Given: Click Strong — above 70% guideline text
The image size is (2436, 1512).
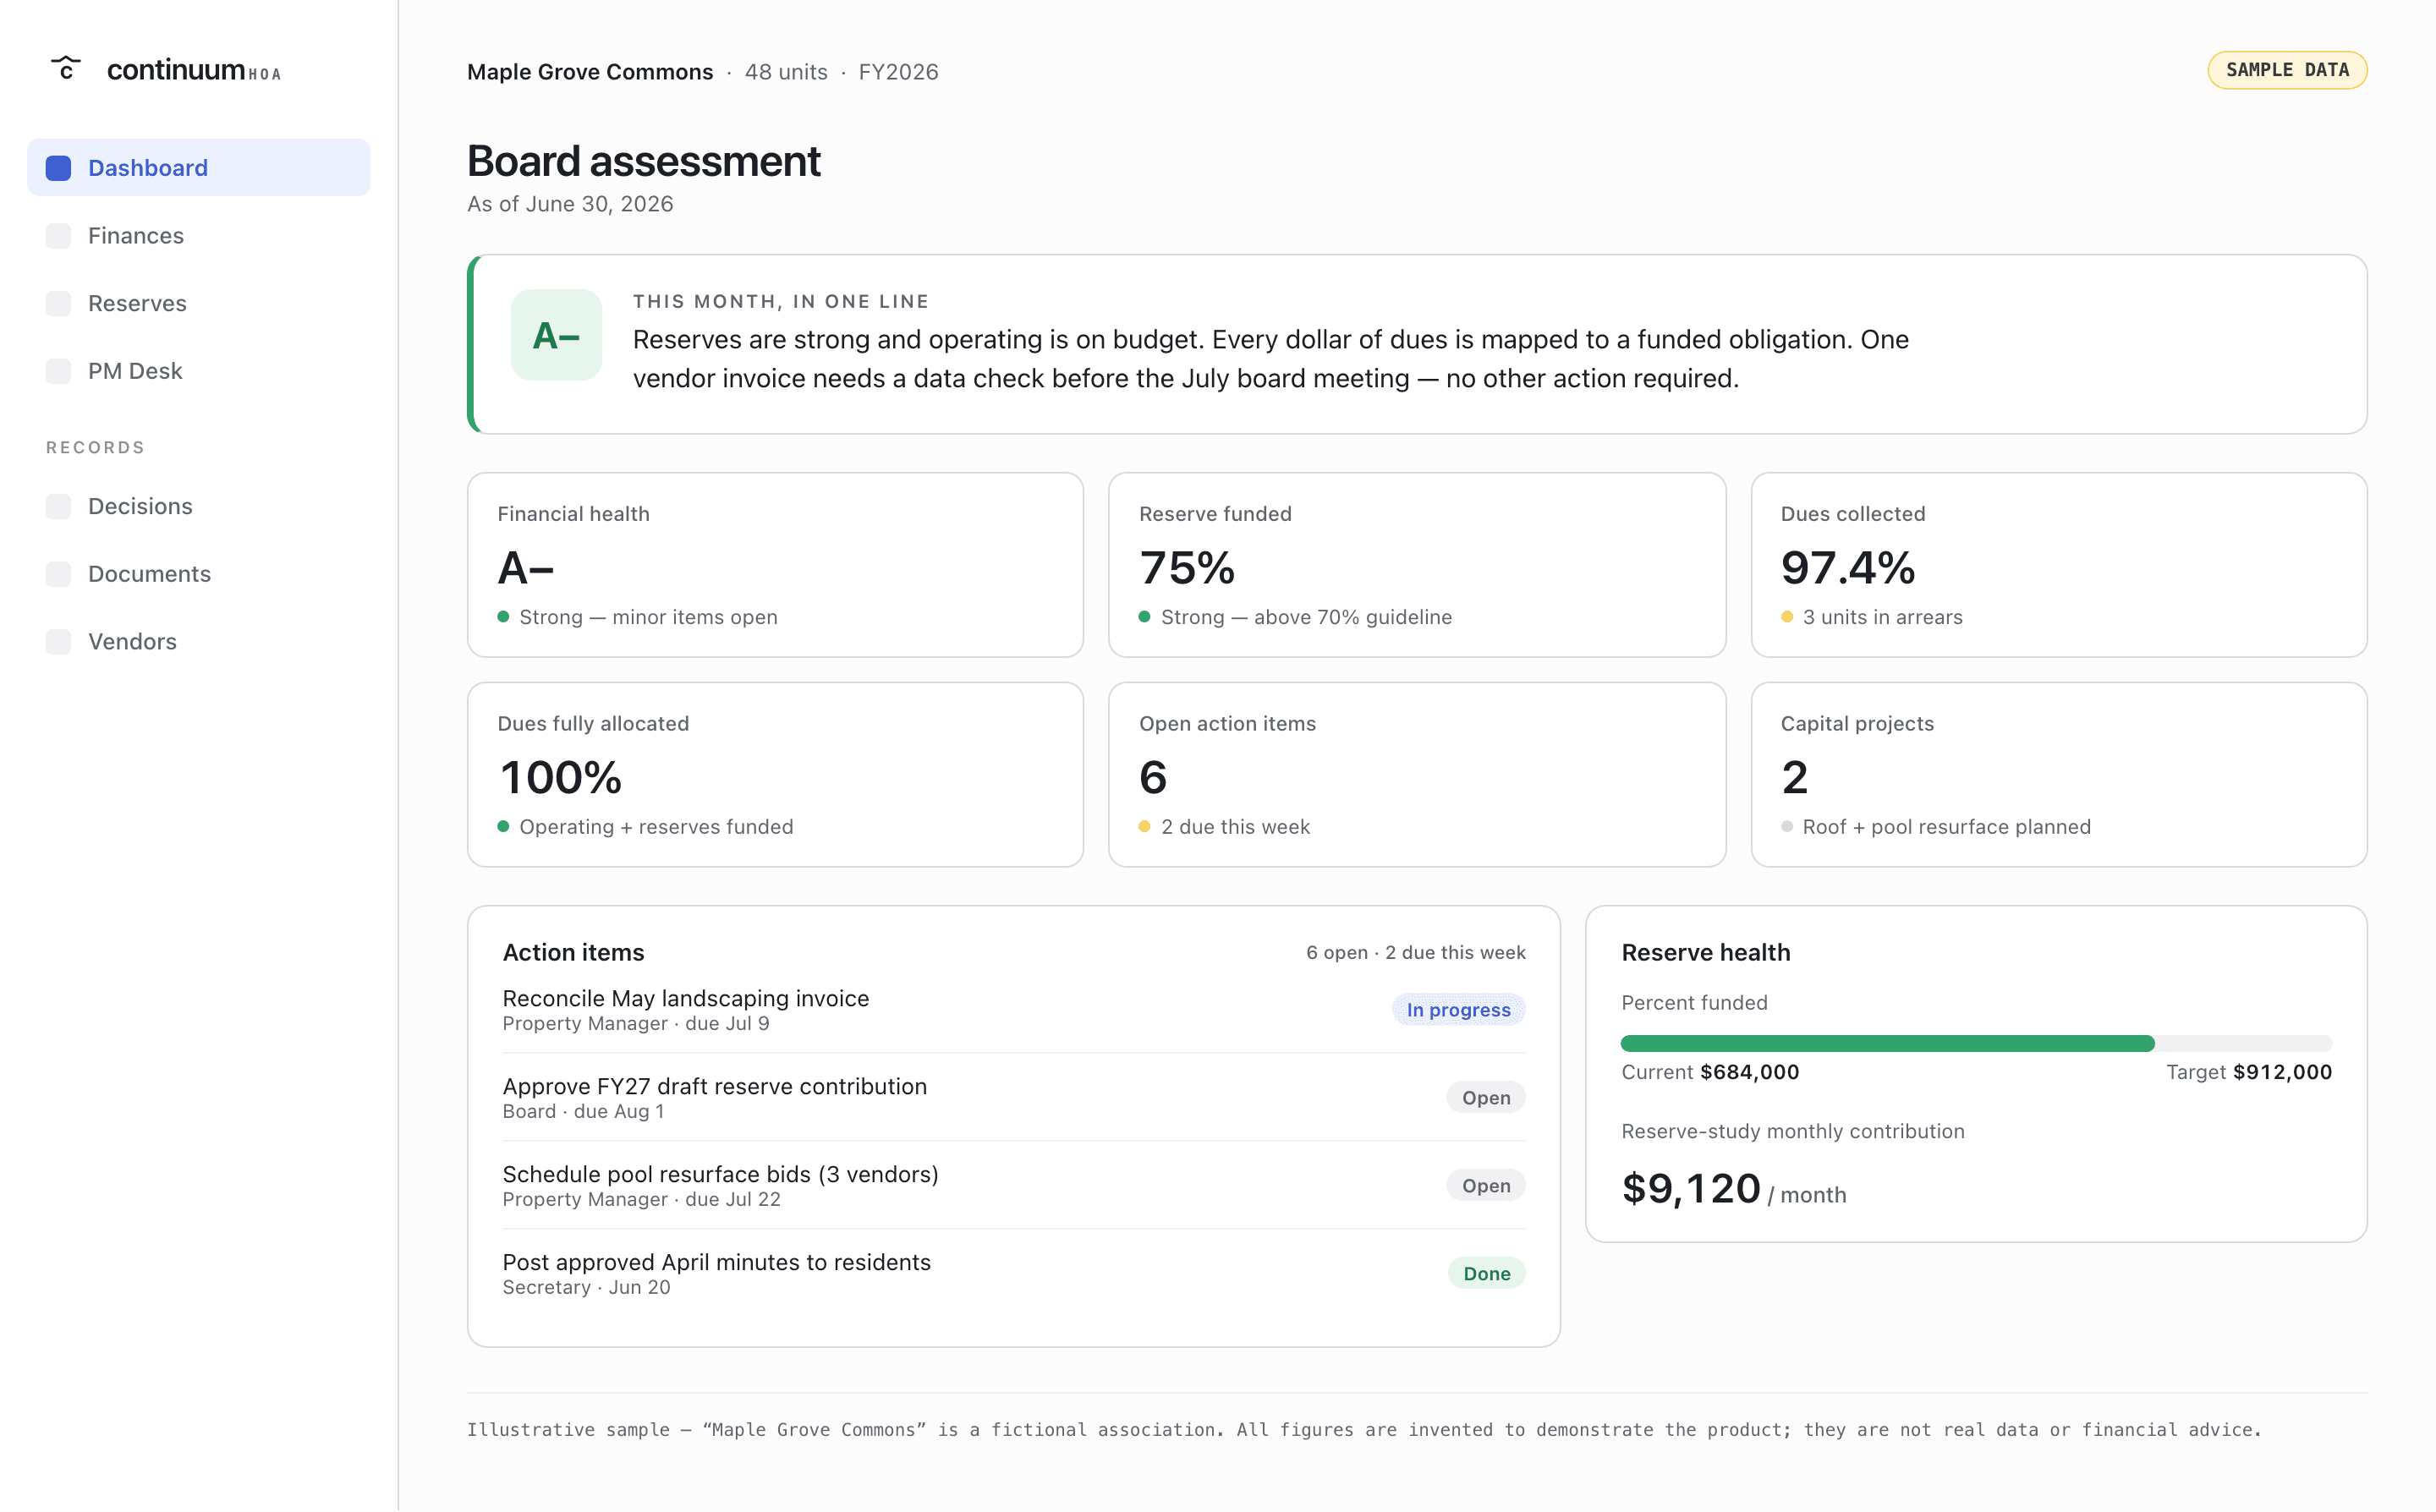Looking at the screenshot, I should 1306,617.
